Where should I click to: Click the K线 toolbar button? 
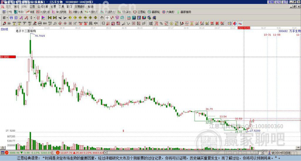30,12
